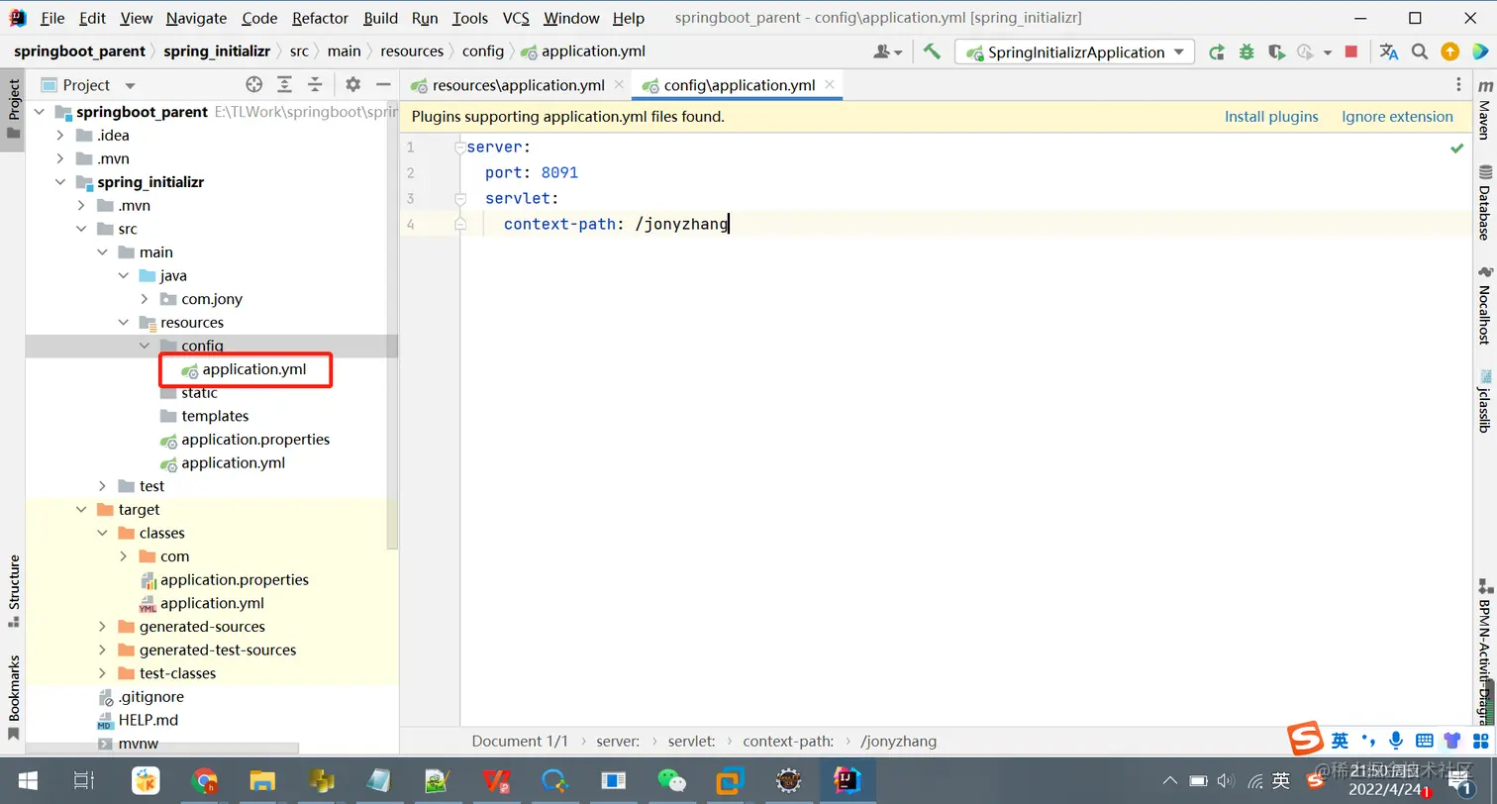Open Project panel settings gear
Image resolution: width=1497 pixels, height=804 pixels.
click(353, 85)
